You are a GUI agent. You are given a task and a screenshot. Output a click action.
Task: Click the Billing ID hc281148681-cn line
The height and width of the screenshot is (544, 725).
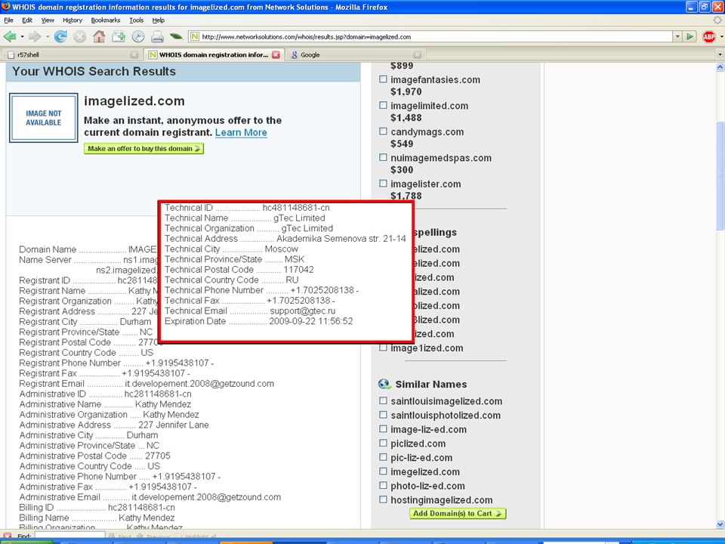[x=97, y=508]
